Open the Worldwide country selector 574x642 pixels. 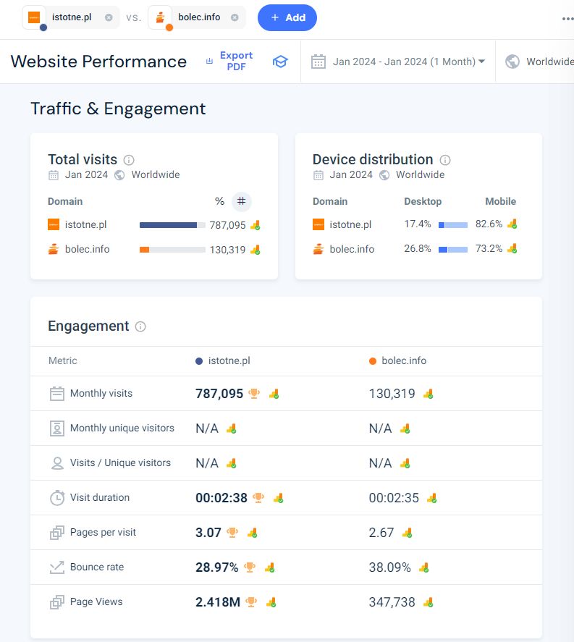(x=539, y=62)
